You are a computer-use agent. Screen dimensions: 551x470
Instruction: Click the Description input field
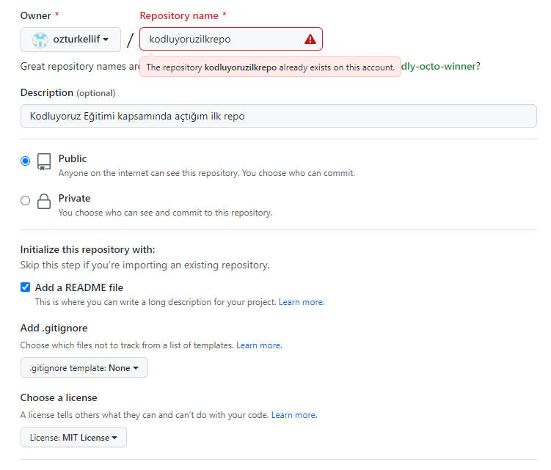coord(278,116)
